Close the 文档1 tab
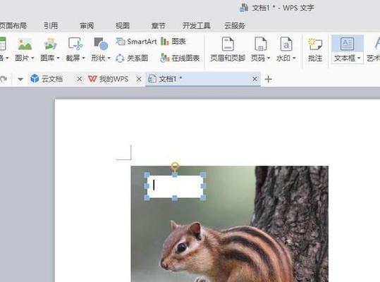 (x=255, y=79)
